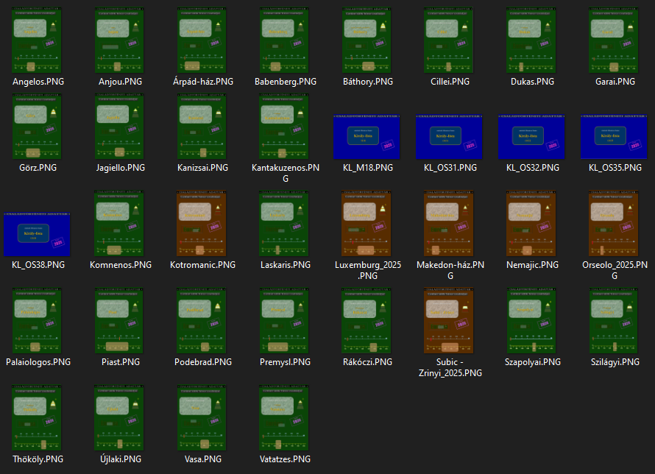This screenshot has height=474, width=655.
Task: Select the Szilágyi.PNG file icon
Action: [x=615, y=320]
